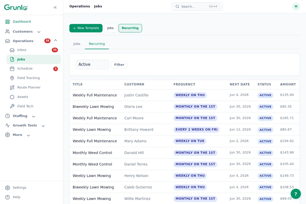Click the Operations inbox tray icon
This screenshot has width=306, height=204.
[8, 41]
